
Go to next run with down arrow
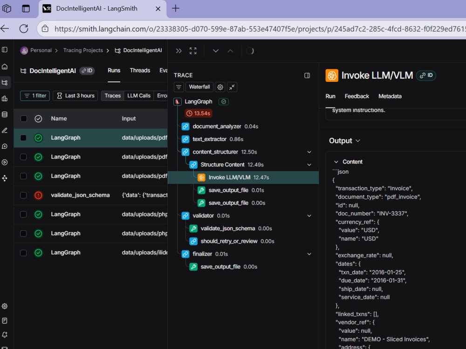216,51
